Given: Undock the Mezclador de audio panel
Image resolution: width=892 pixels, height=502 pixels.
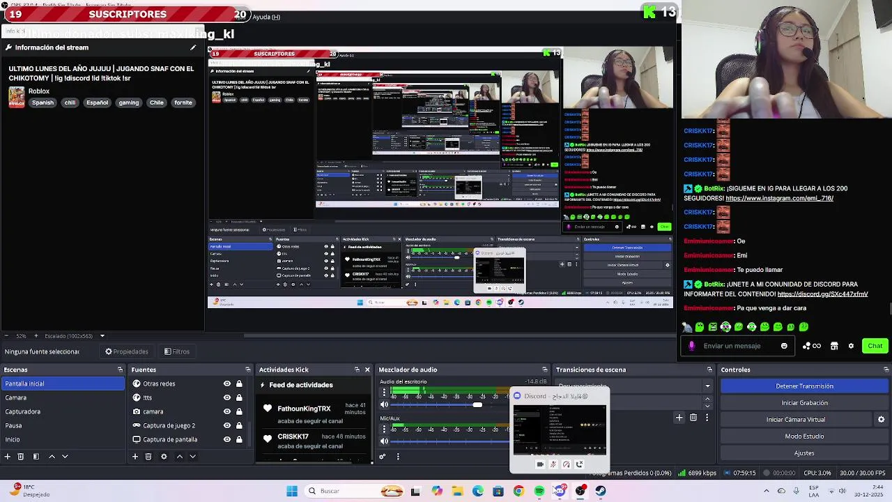Looking at the screenshot, I should pos(545,370).
